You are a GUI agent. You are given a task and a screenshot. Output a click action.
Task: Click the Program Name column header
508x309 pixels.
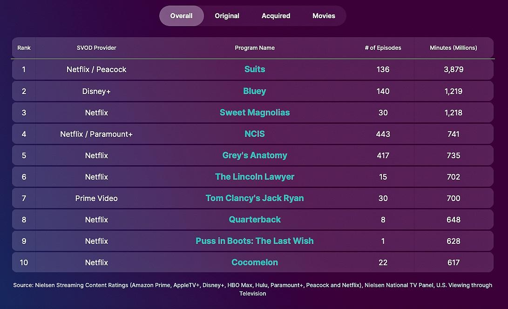pos(255,48)
